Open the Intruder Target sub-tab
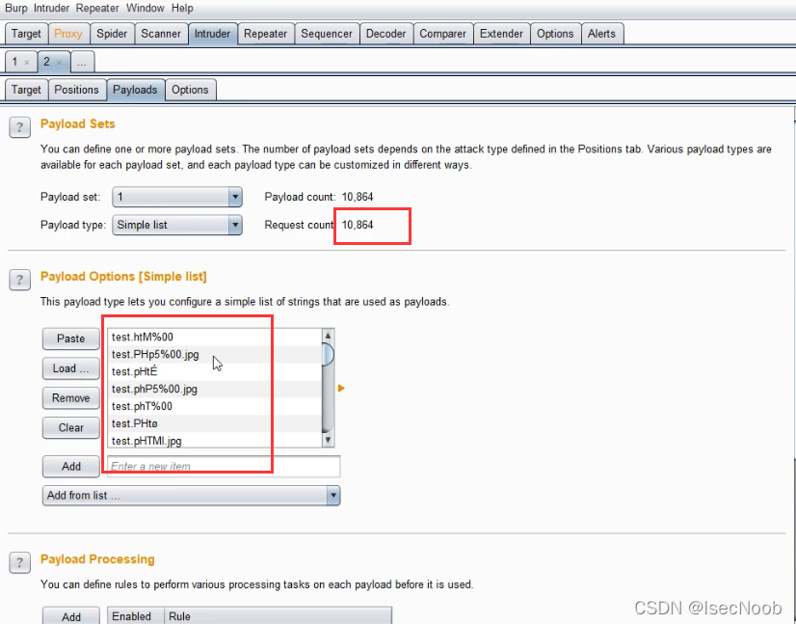796x624 pixels. [x=26, y=90]
